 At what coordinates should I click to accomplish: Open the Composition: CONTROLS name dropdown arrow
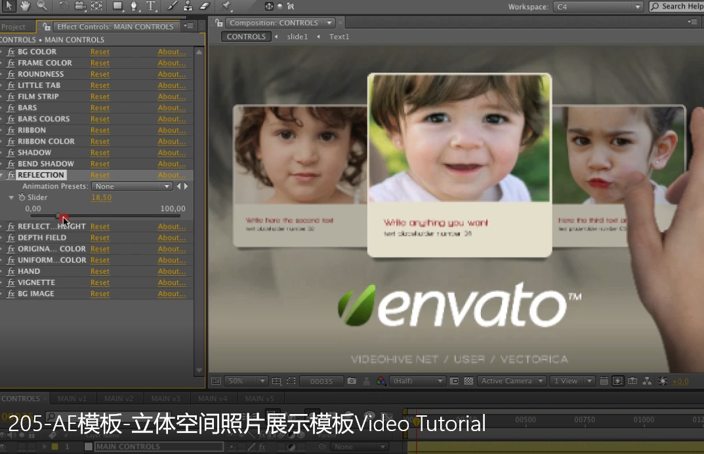329,23
